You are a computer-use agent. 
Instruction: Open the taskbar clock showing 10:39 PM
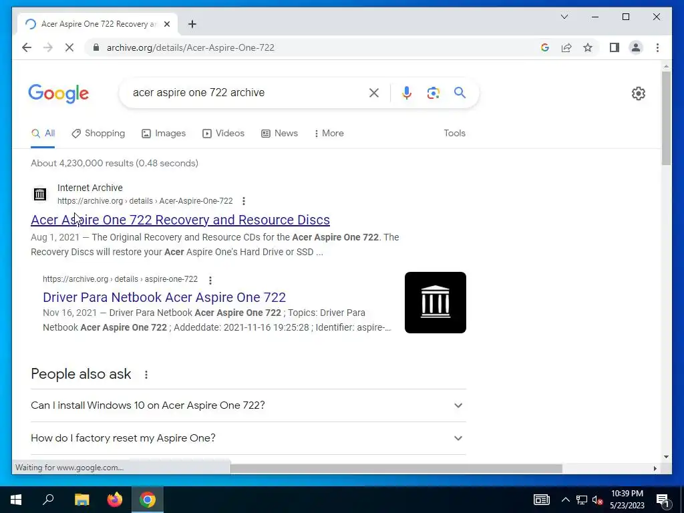627,500
